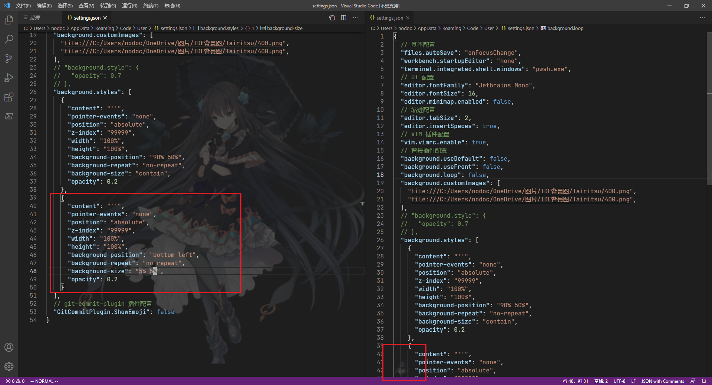Open the Manage gear menu

[x=9, y=366]
